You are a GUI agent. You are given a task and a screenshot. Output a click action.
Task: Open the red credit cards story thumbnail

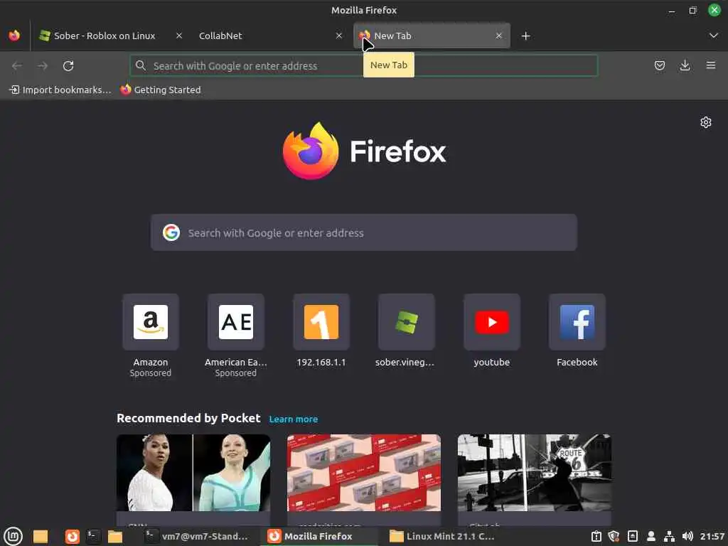[x=364, y=473]
